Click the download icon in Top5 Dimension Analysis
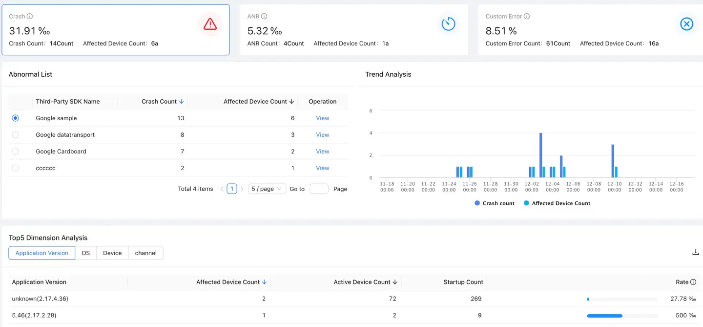 point(696,252)
